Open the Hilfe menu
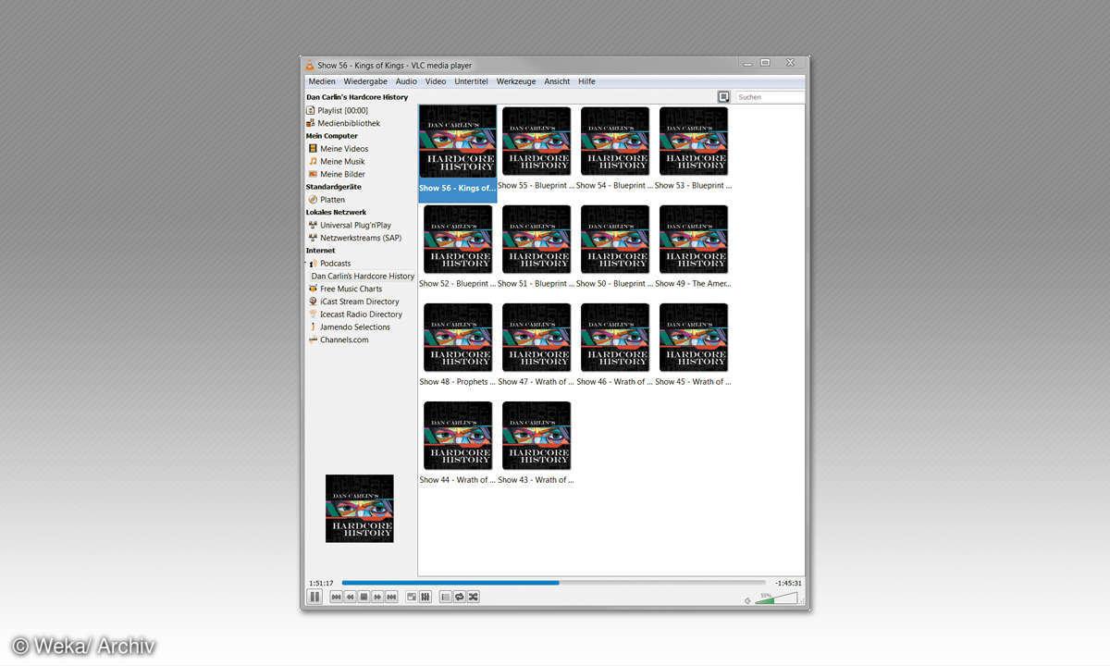The height and width of the screenshot is (666, 1110). (586, 81)
